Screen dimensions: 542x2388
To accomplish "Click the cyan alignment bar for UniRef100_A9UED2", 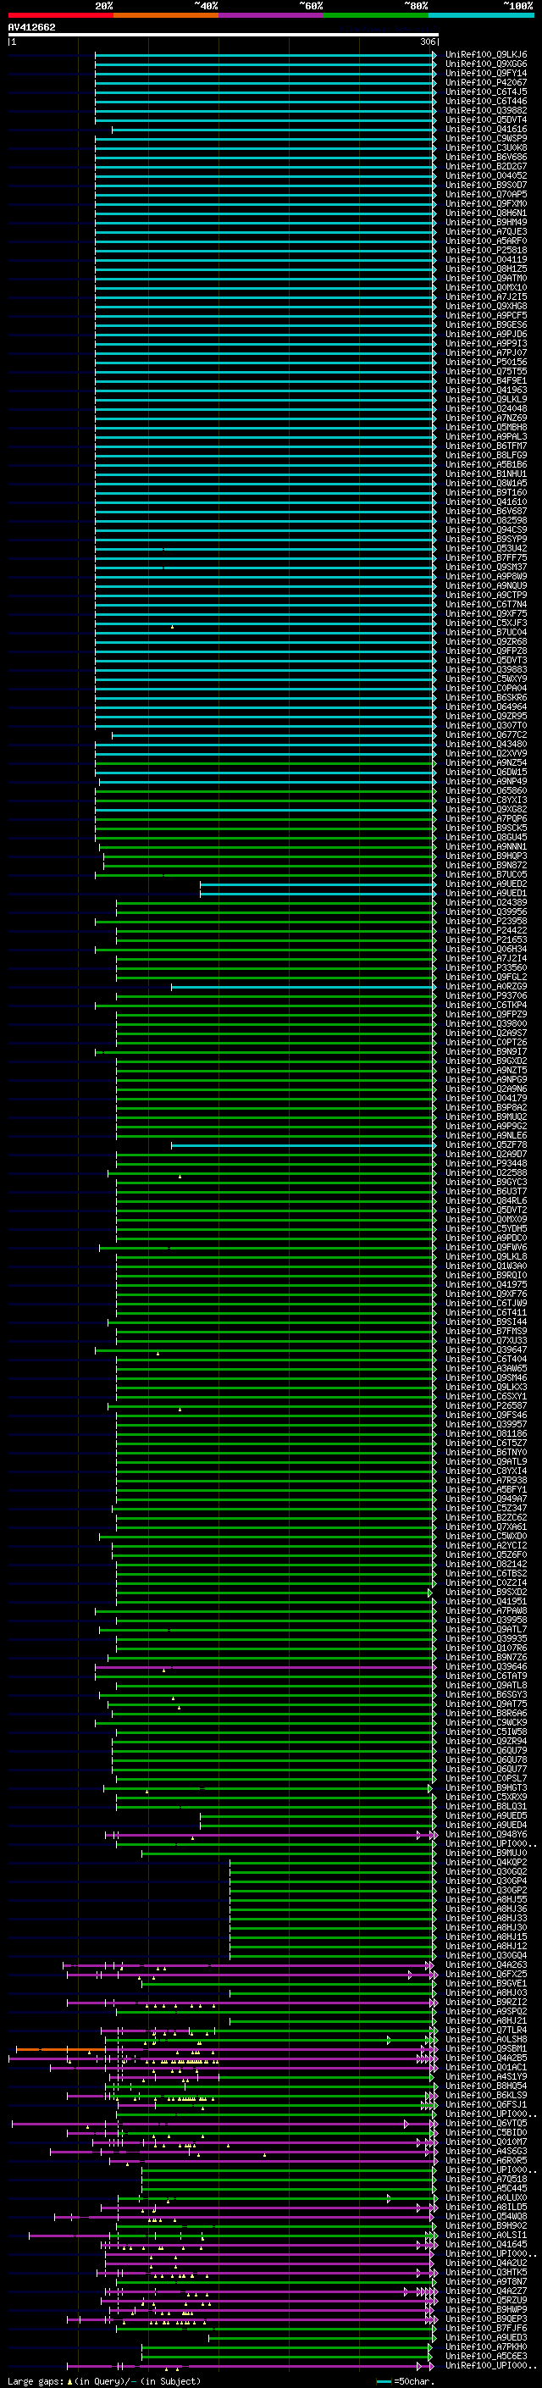I will pyautogui.click(x=318, y=884).
